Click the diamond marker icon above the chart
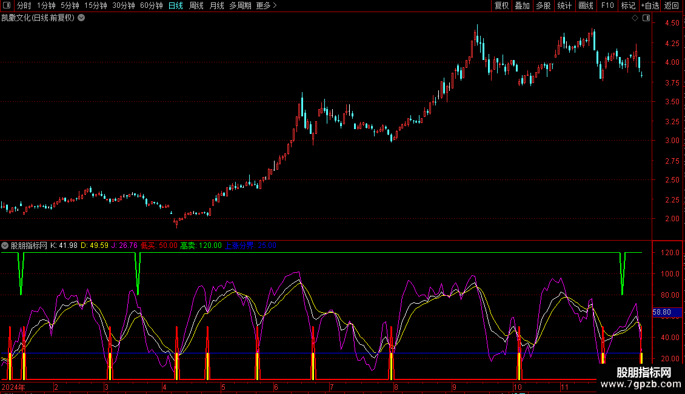Image resolution: width=685 pixels, height=394 pixels. [635, 18]
